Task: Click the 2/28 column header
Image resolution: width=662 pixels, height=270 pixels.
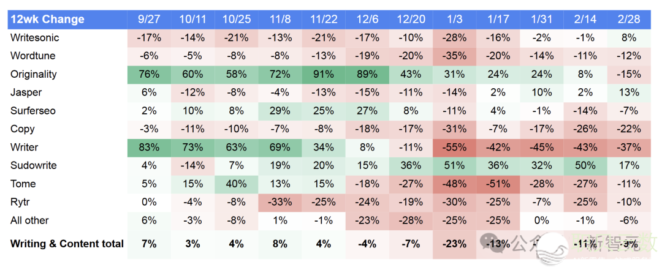Action: 629,19
